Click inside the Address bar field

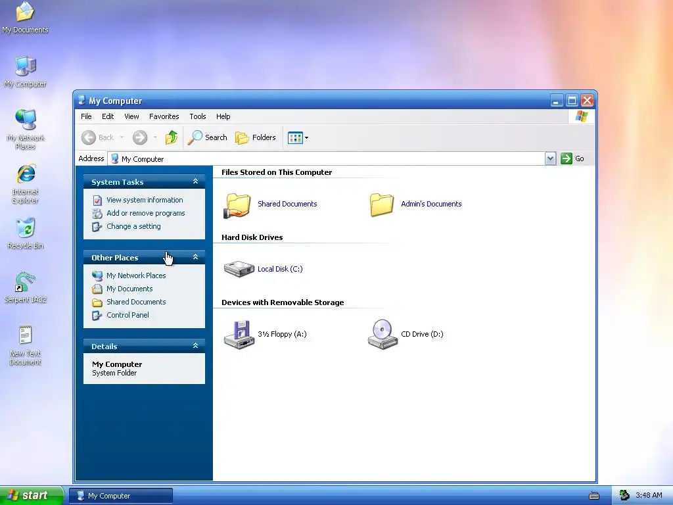[326, 158]
